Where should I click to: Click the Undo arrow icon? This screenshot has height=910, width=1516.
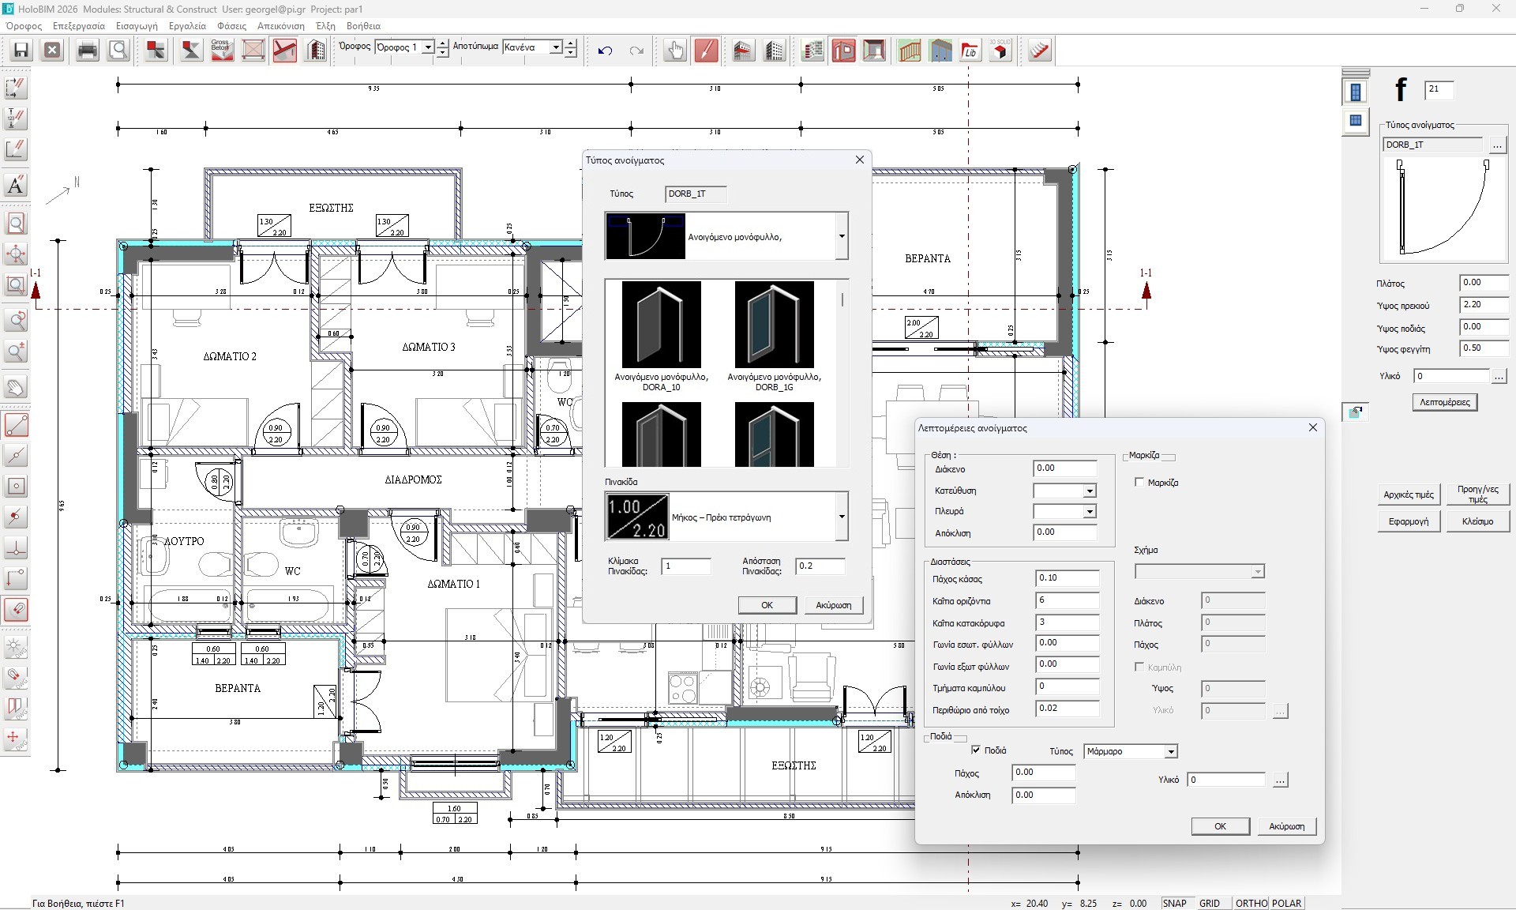click(605, 51)
